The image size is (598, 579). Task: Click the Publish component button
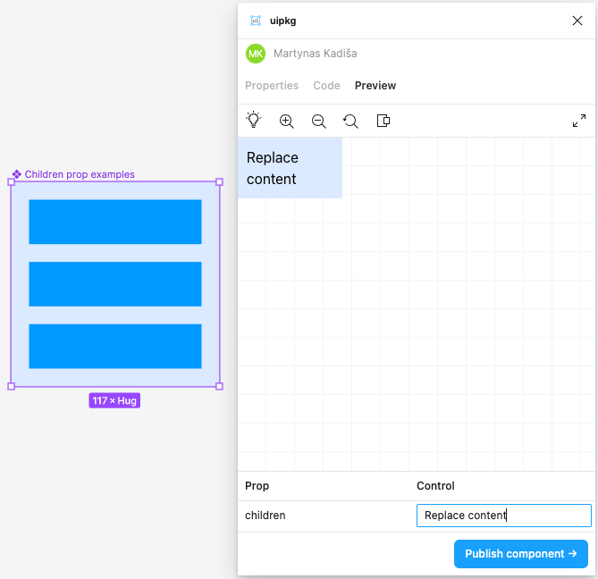click(520, 554)
